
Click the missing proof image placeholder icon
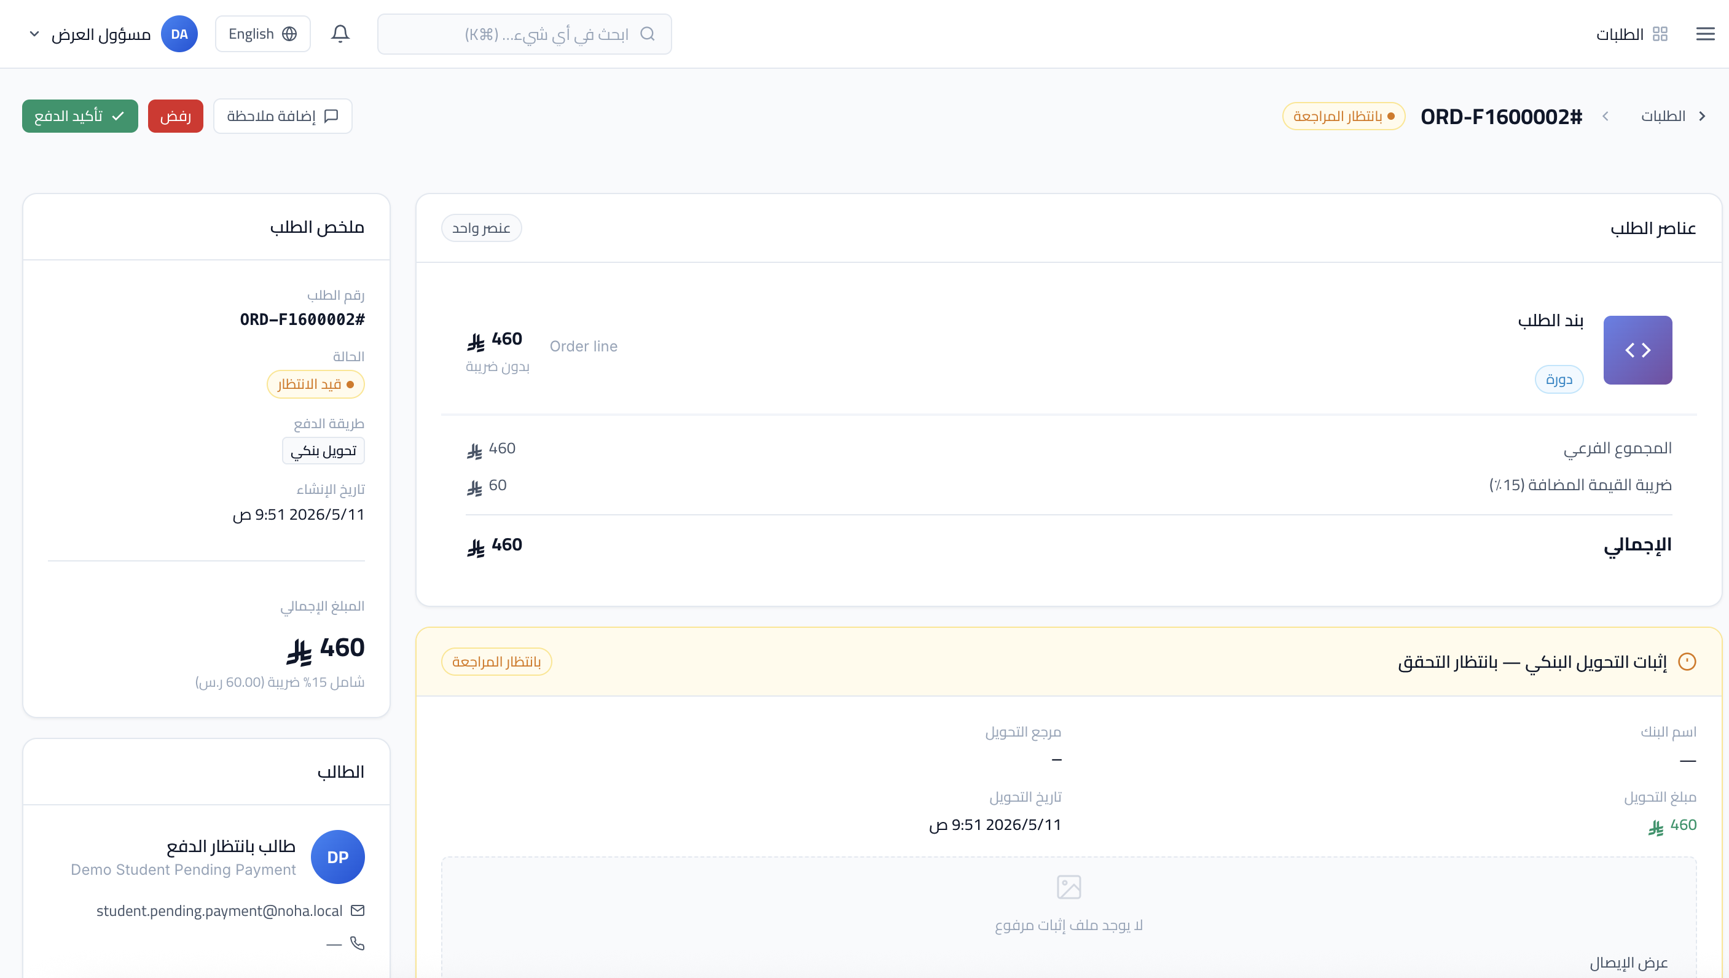pyautogui.click(x=1068, y=886)
